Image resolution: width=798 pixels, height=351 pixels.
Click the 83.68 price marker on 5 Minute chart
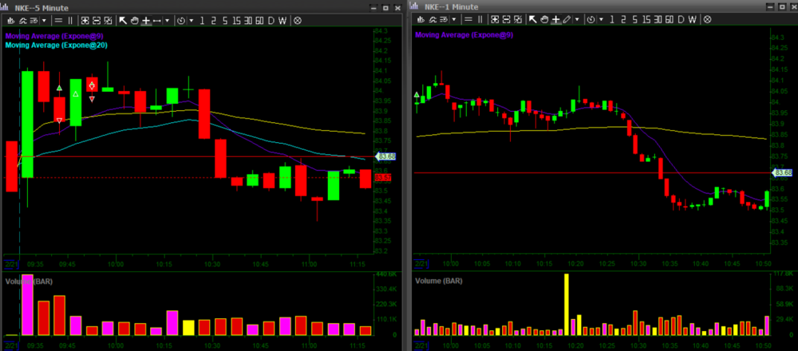click(x=385, y=156)
